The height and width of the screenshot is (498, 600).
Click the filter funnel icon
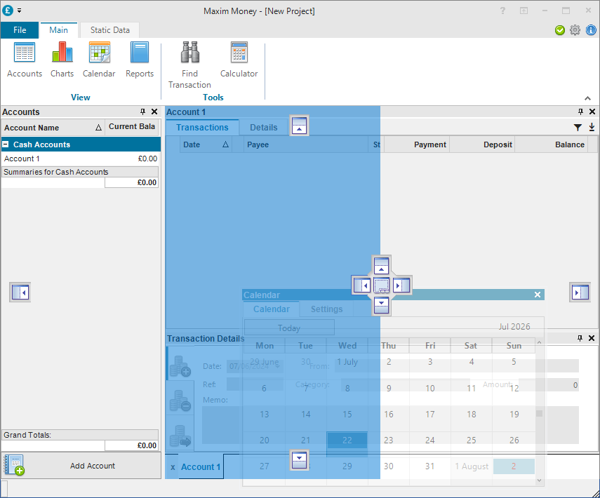point(578,128)
